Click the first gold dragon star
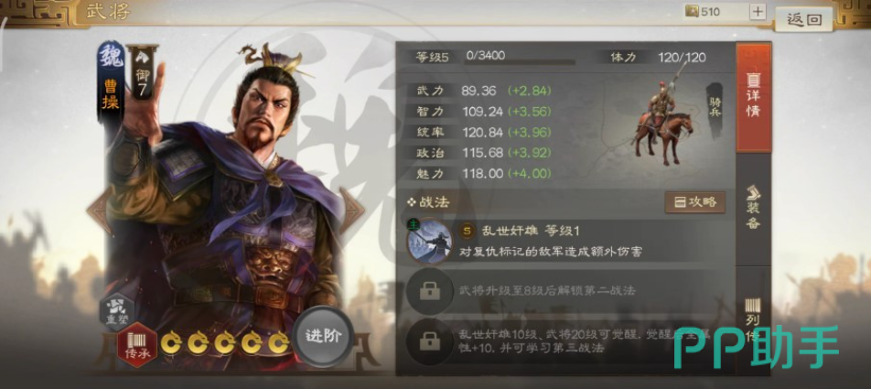The width and height of the screenshot is (871, 389). [x=171, y=343]
